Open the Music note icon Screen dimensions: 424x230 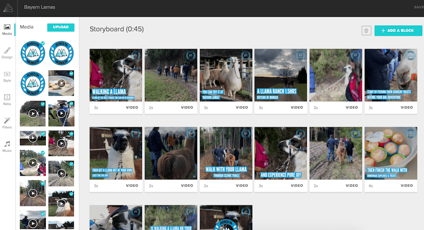(7, 146)
